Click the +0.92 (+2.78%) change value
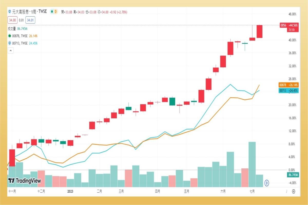308x205 pixels. click(118, 12)
